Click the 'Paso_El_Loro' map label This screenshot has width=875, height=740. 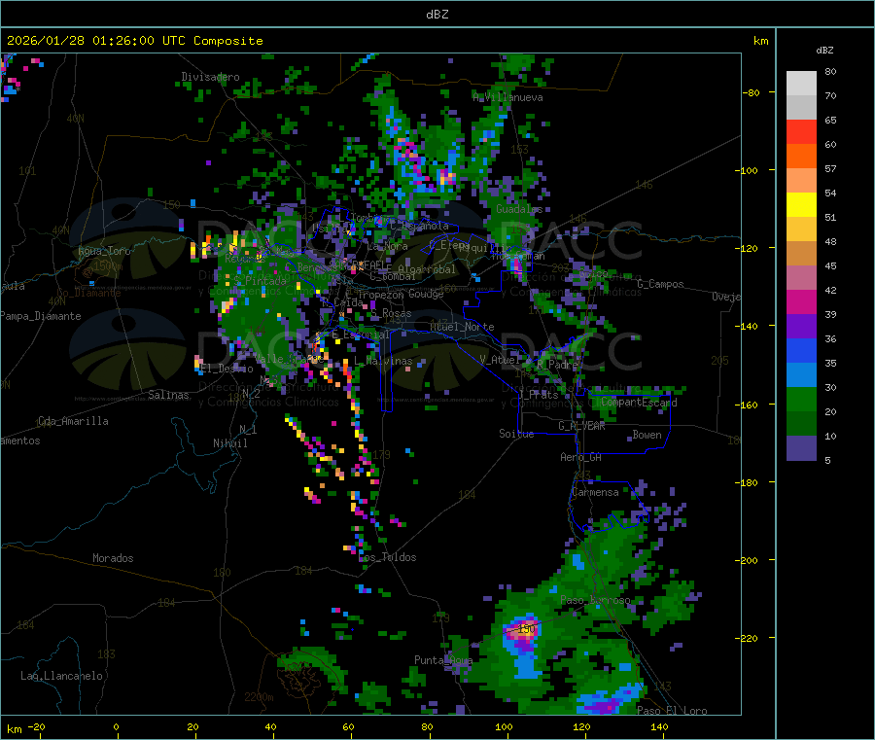[x=672, y=711]
